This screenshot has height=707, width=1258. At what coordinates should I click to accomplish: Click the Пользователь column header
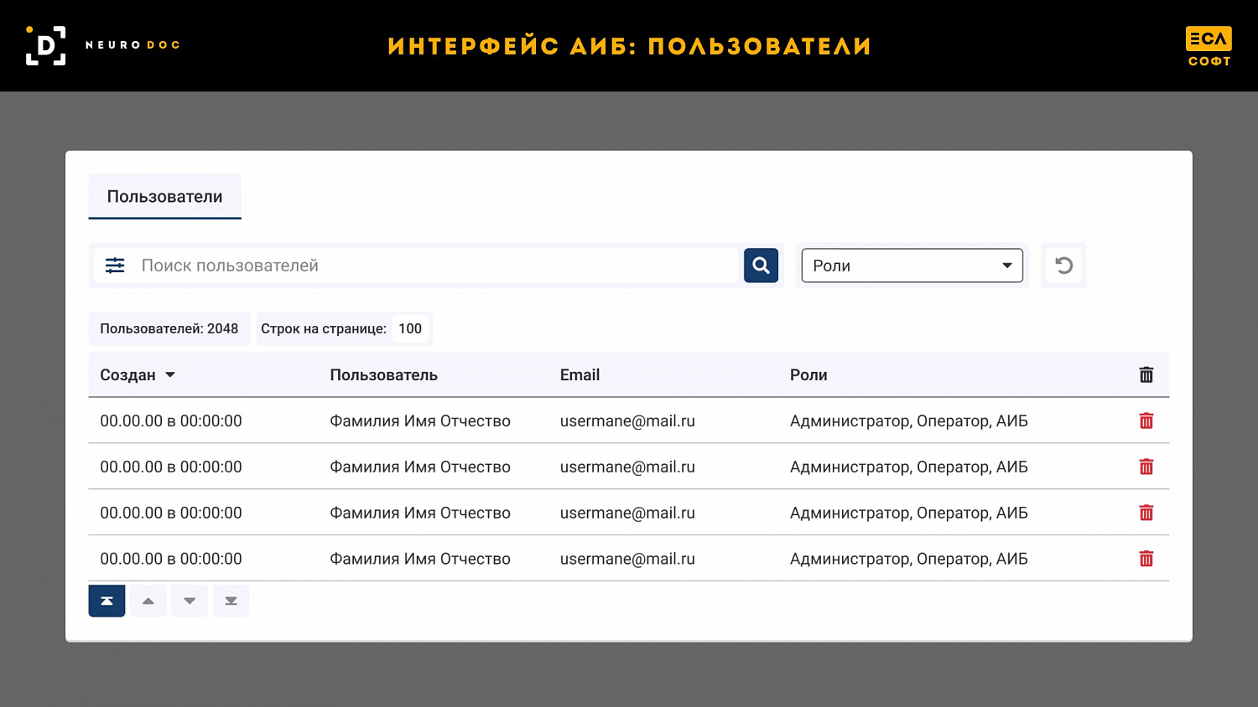(383, 375)
